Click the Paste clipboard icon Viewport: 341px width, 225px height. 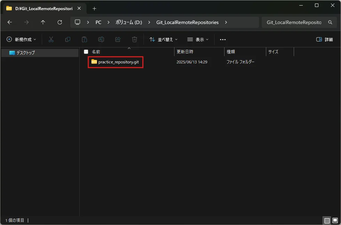[x=84, y=39]
